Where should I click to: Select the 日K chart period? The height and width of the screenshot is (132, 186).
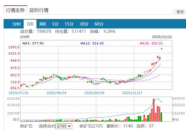(30, 24)
